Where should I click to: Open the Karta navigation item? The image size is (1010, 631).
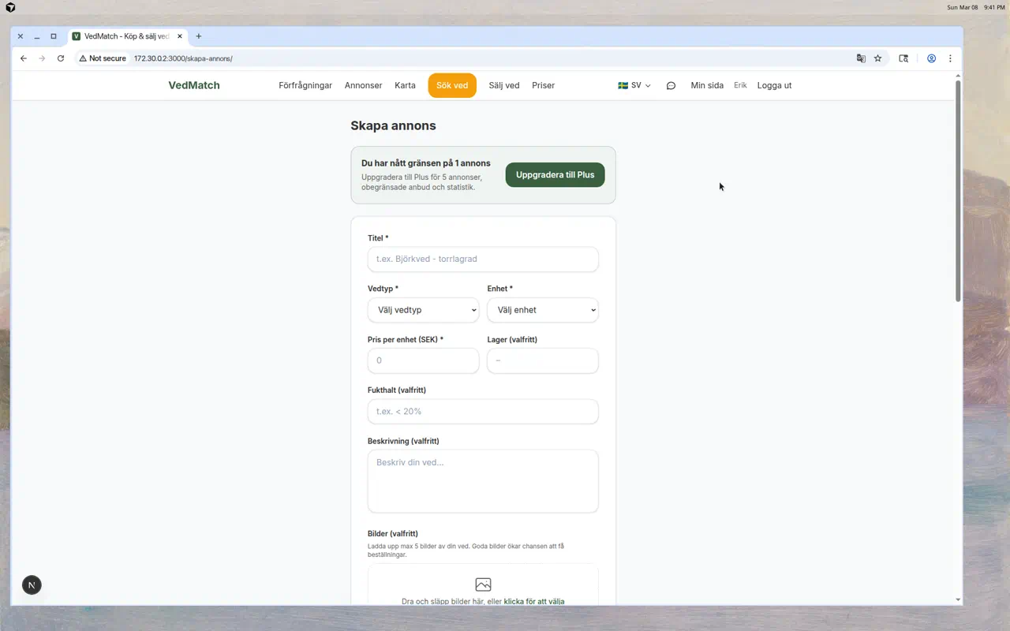pyautogui.click(x=405, y=85)
